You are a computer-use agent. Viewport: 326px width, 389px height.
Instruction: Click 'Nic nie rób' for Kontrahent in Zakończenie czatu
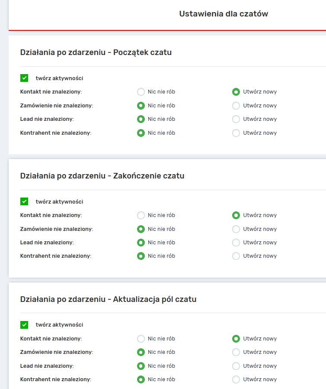(141, 256)
